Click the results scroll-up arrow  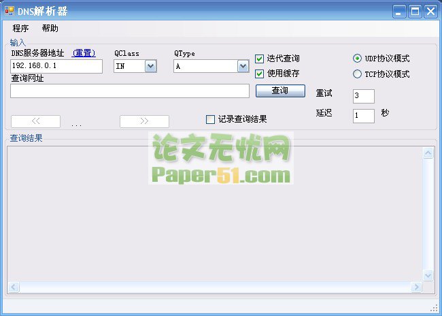tap(428, 153)
